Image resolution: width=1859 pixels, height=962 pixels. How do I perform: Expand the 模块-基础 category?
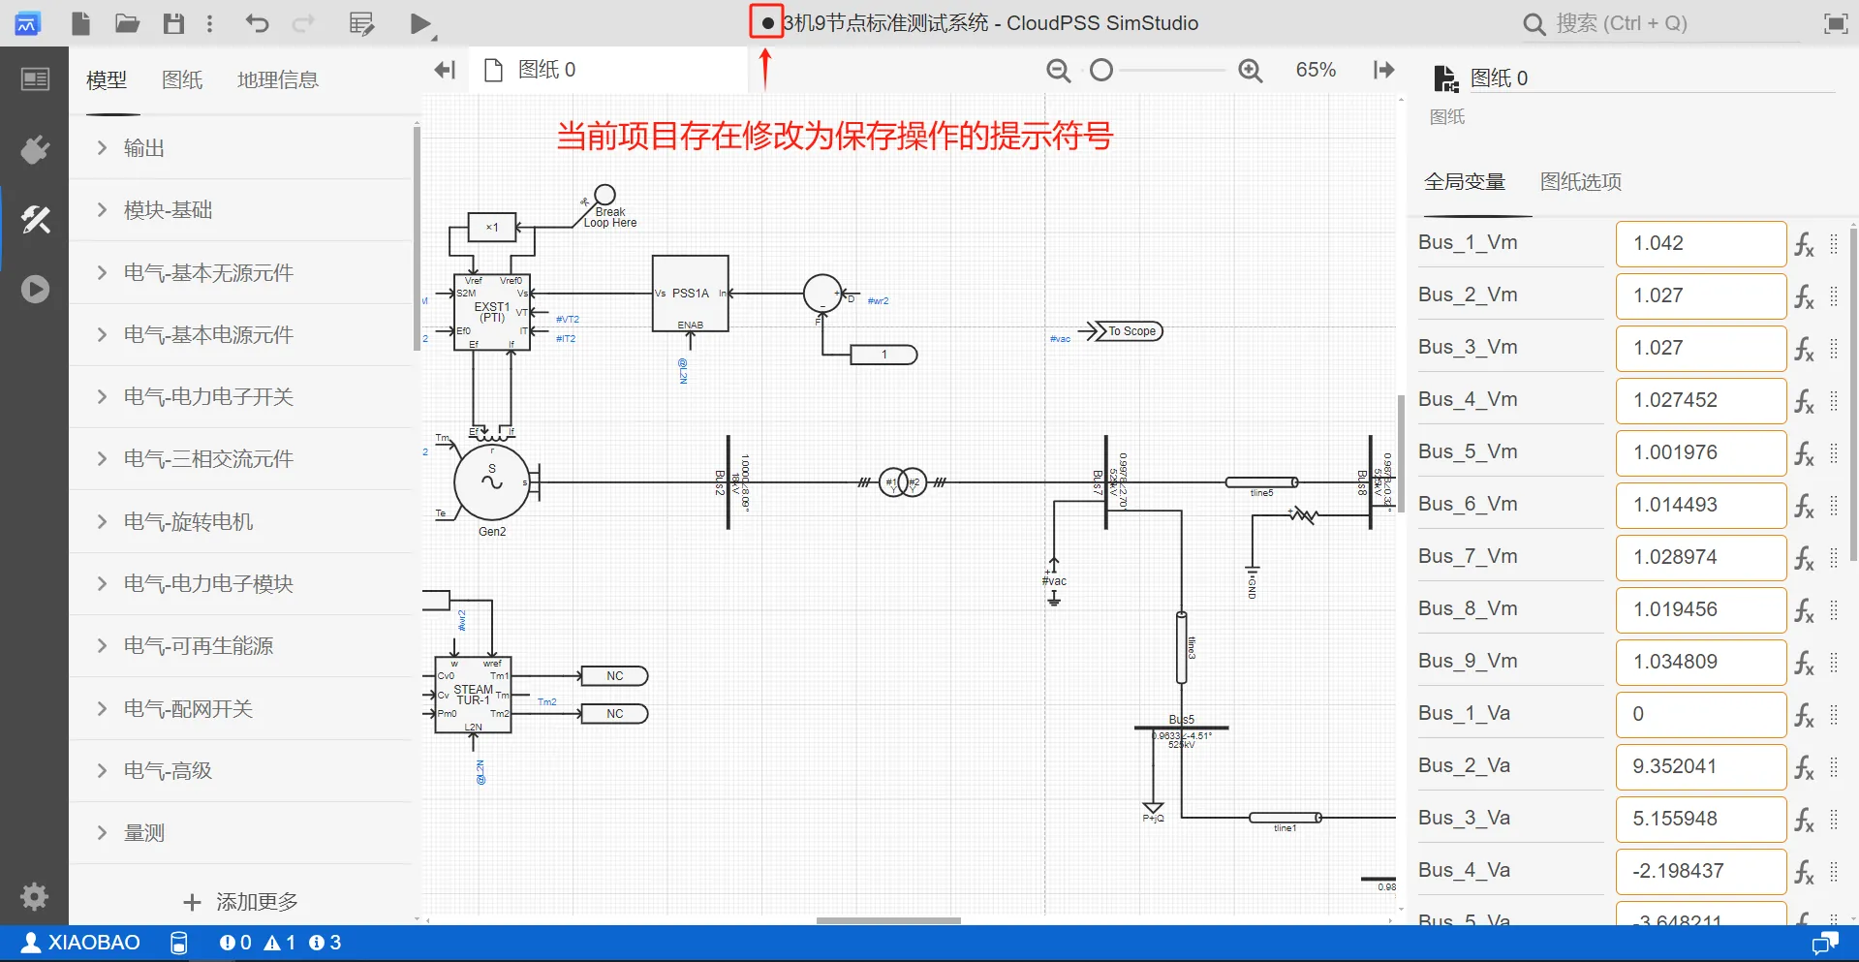241,210
